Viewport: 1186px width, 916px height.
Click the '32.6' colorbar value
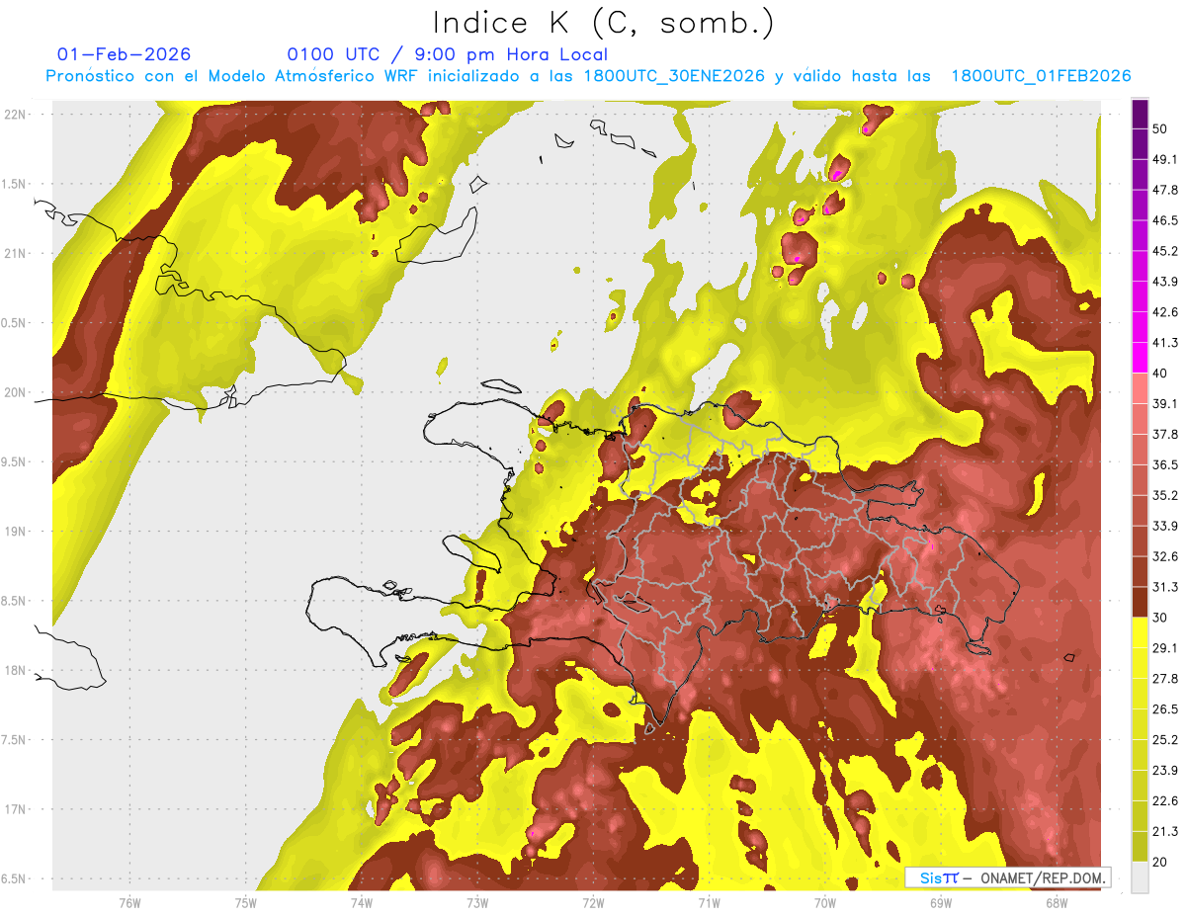tap(1165, 556)
